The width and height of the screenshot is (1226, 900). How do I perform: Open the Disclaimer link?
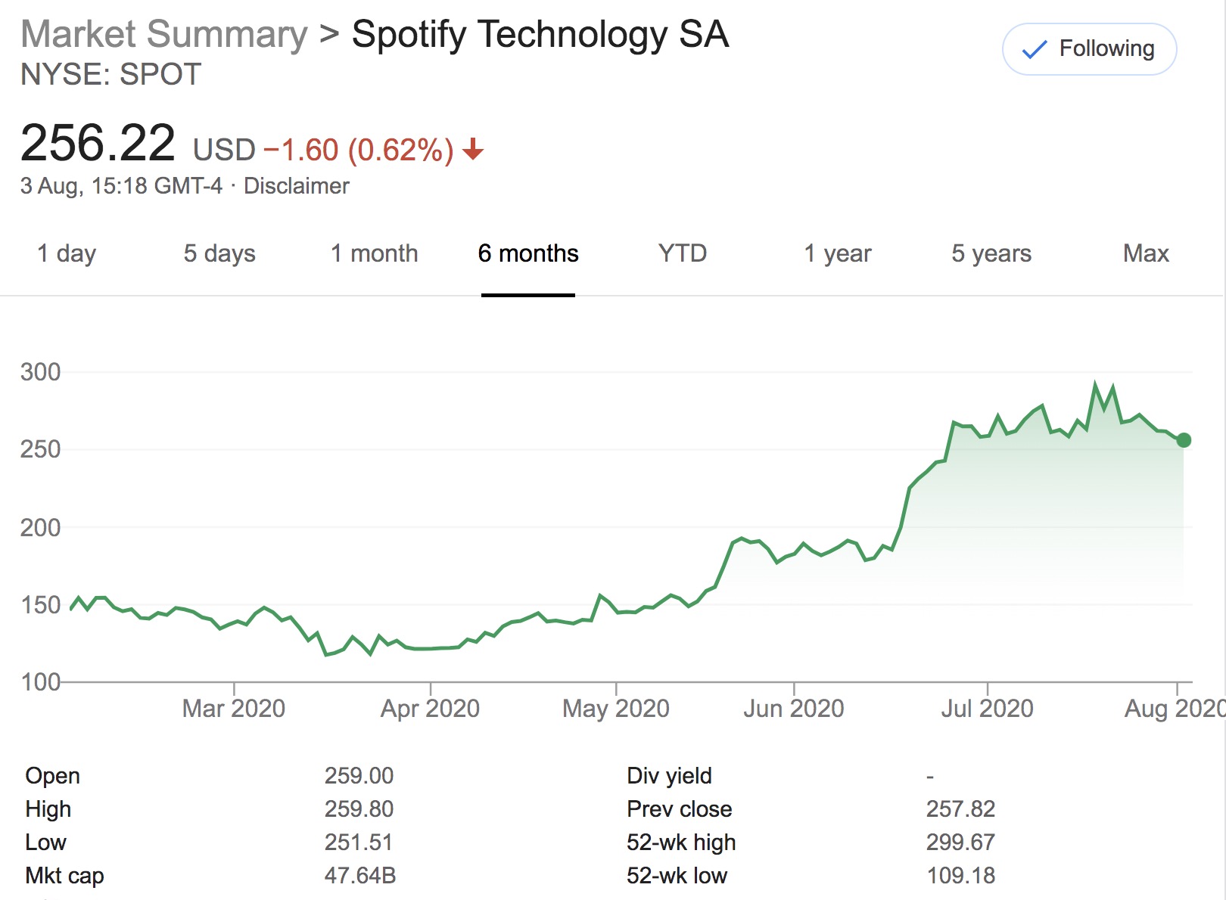coord(296,186)
